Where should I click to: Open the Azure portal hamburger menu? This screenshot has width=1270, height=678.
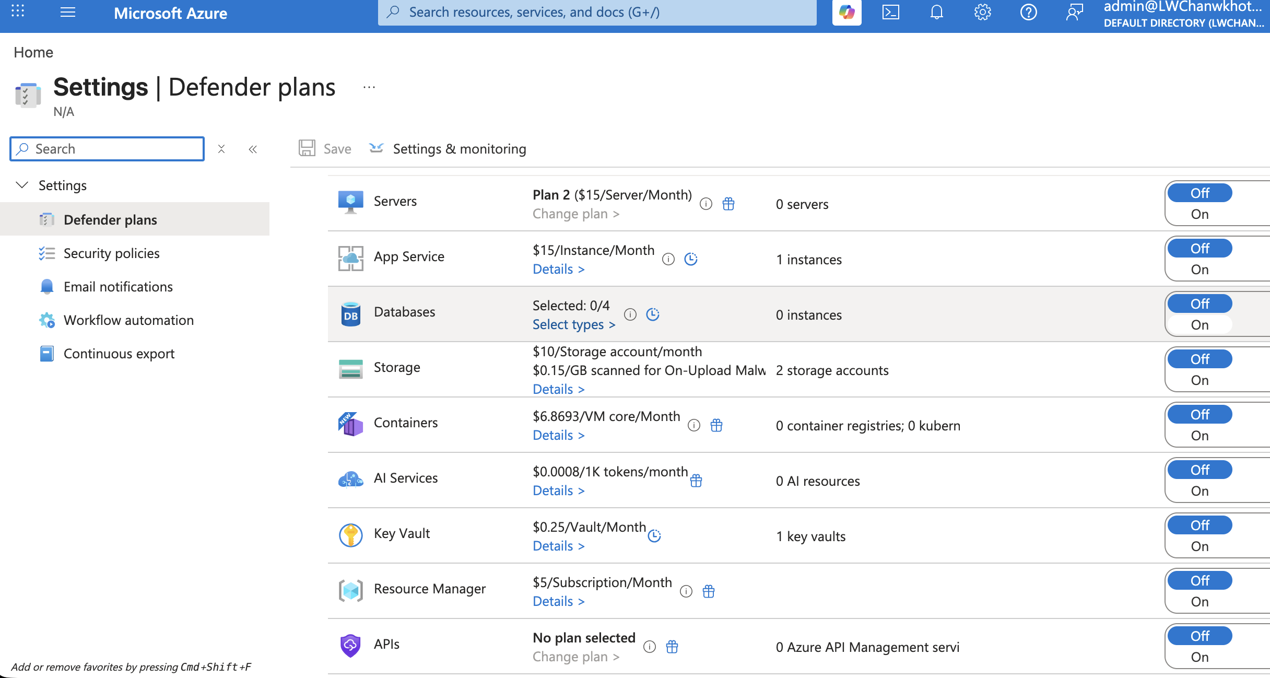click(68, 12)
